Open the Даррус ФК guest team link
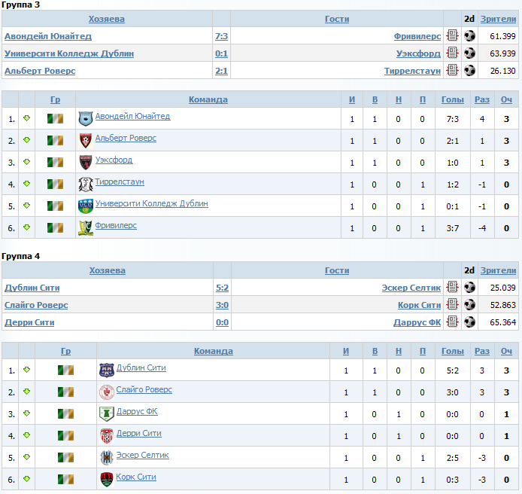Screen dimensions: 522x494 tap(417, 322)
